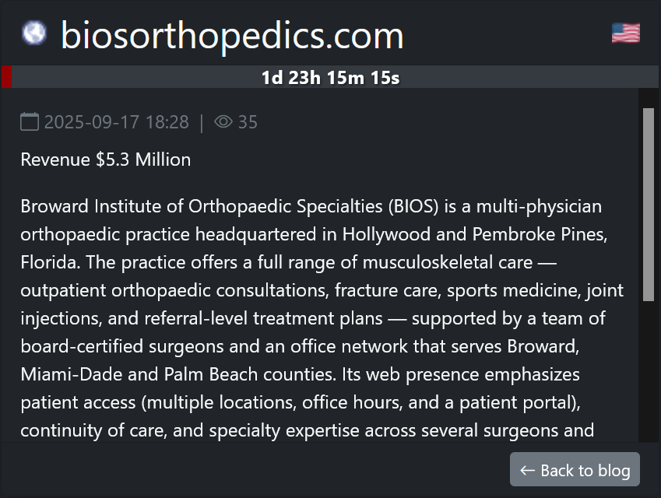Click the left arrow in Back to blog
This screenshot has height=498, width=661.
click(527, 470)
